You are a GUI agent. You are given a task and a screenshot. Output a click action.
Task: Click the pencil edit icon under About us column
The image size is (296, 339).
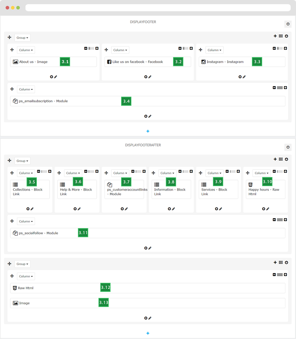[56, 77]
